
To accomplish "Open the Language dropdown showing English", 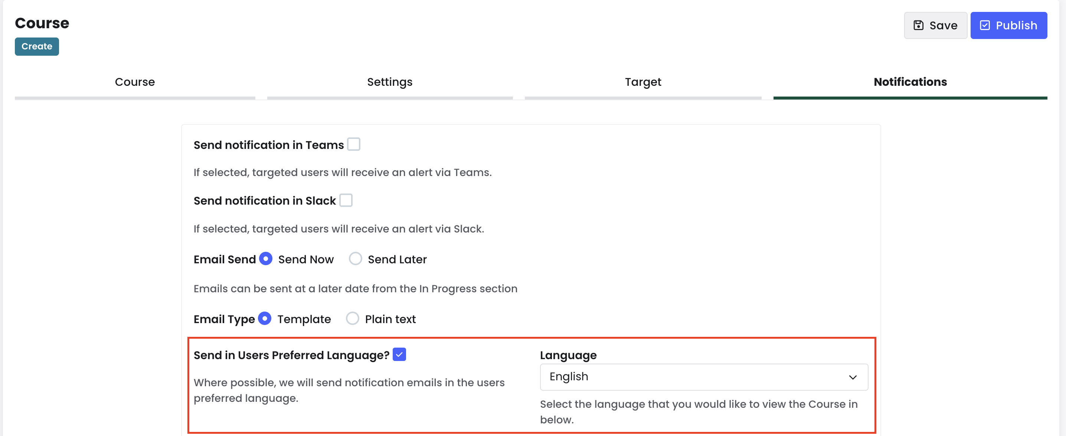I will [x=703, y=377].
